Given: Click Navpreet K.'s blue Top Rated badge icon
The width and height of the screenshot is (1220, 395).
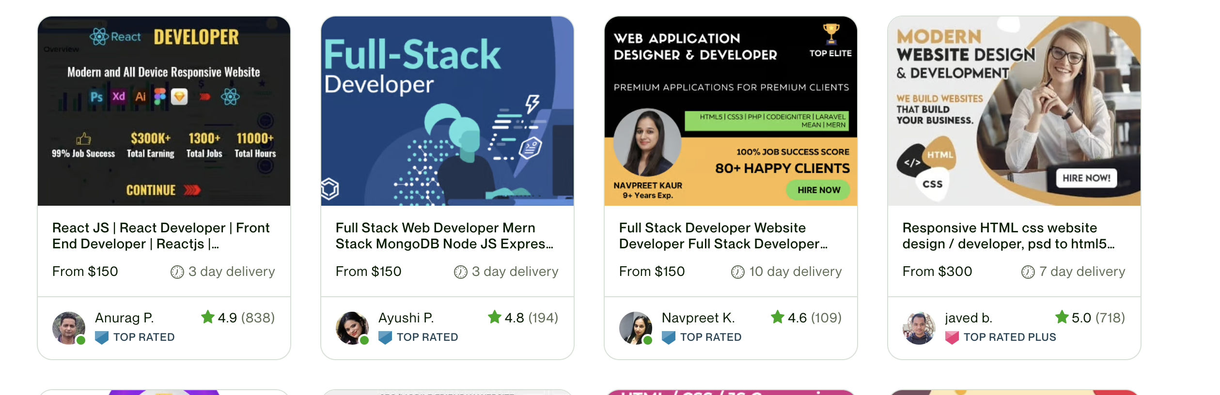Looking at the screenshot, I should tap(669, 337).
